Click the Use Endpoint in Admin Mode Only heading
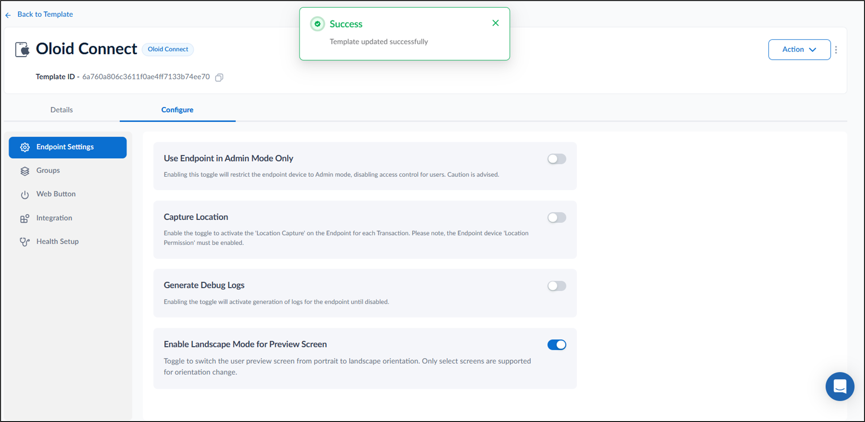Screen dimensions: 865x422 tap(228, 158)
